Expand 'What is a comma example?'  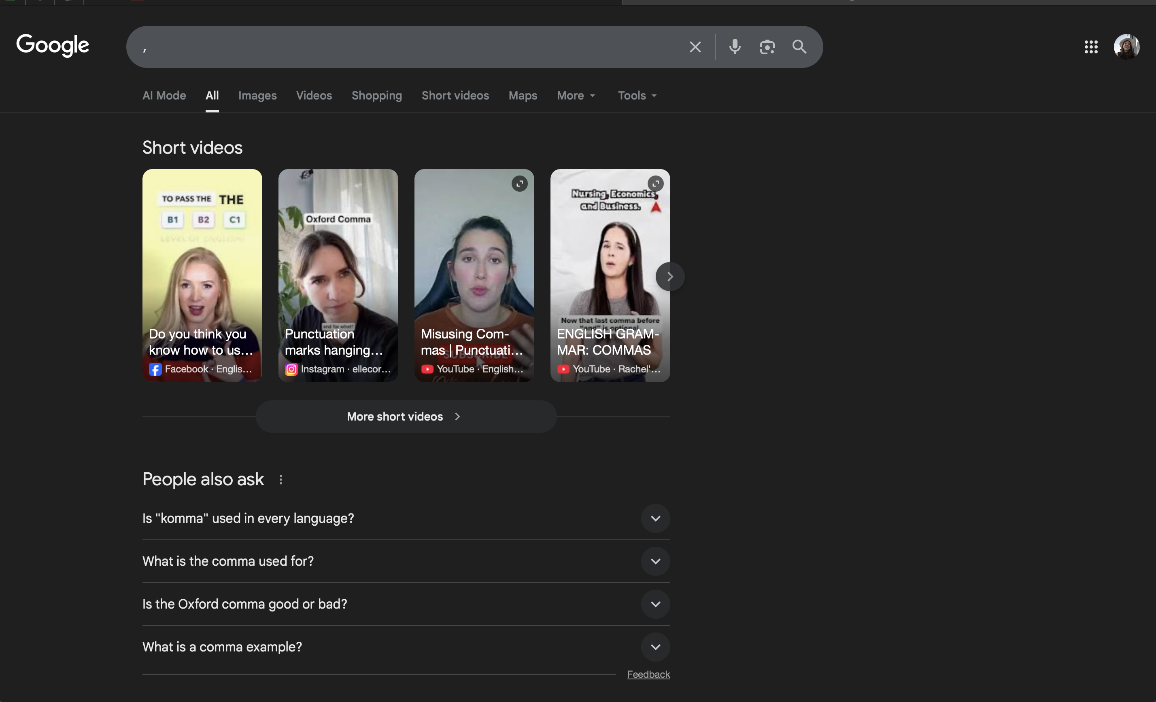click(x=655, y=647)
